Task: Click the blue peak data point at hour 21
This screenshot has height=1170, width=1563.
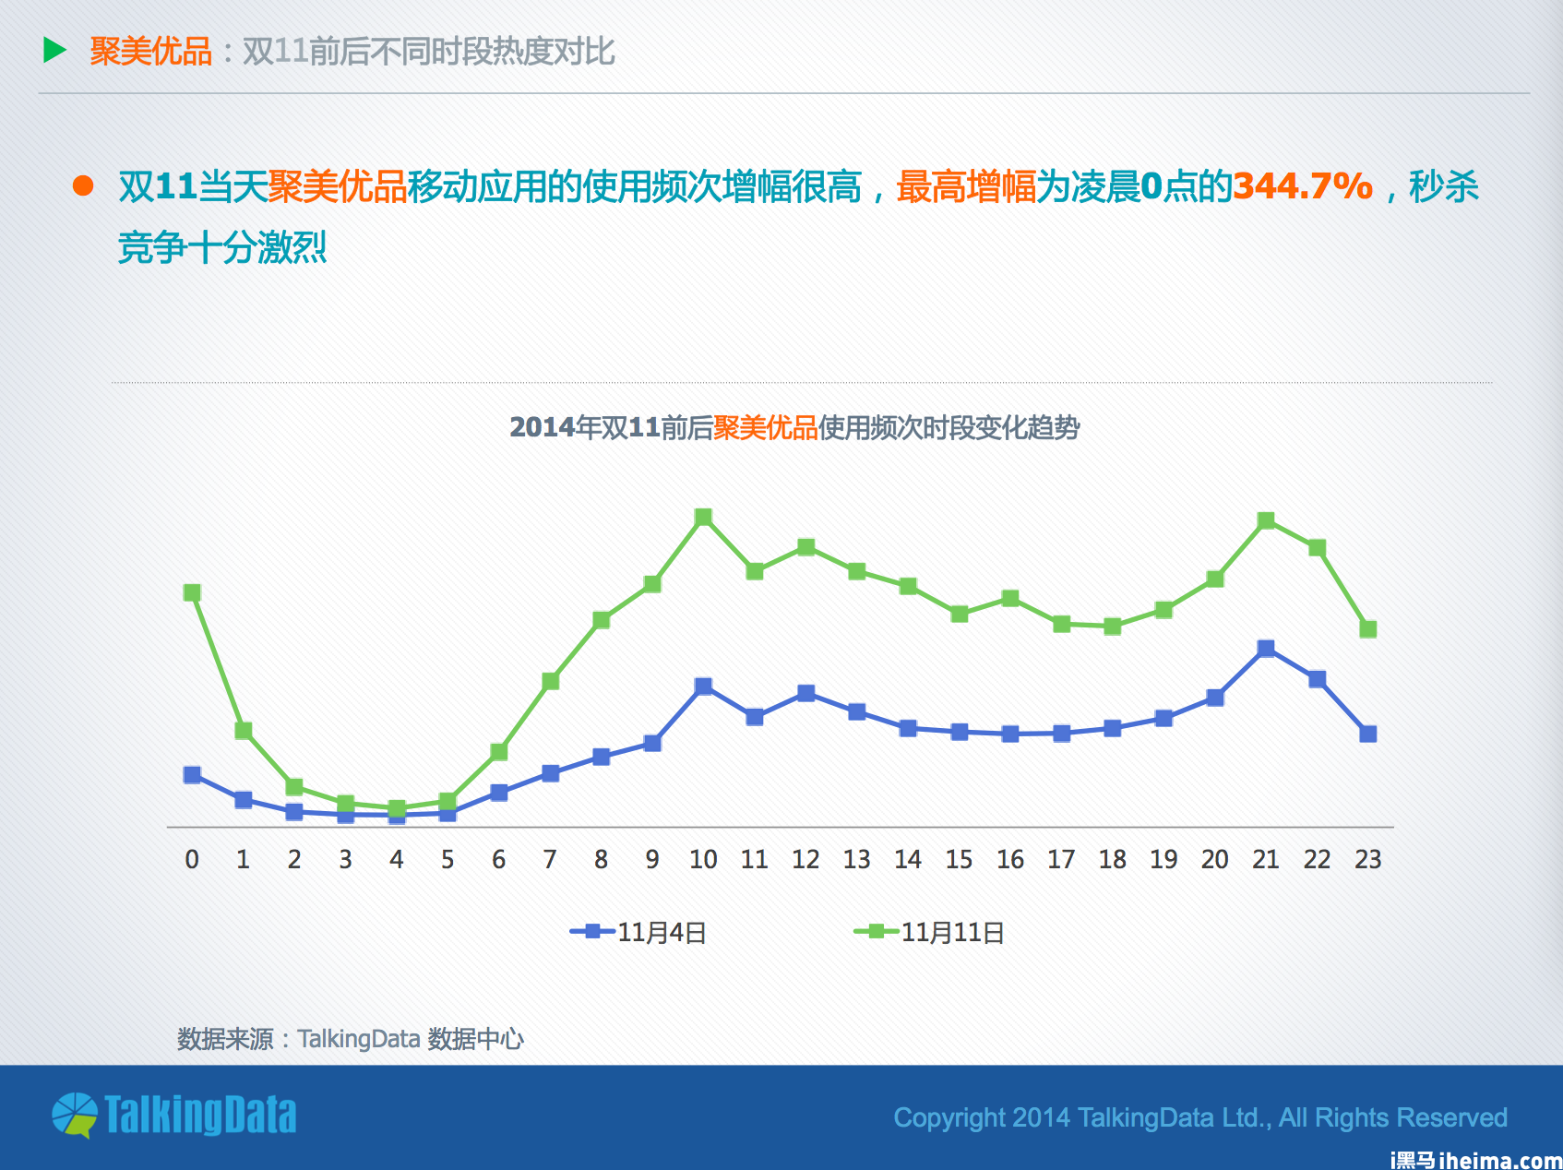Action: 1266,649
